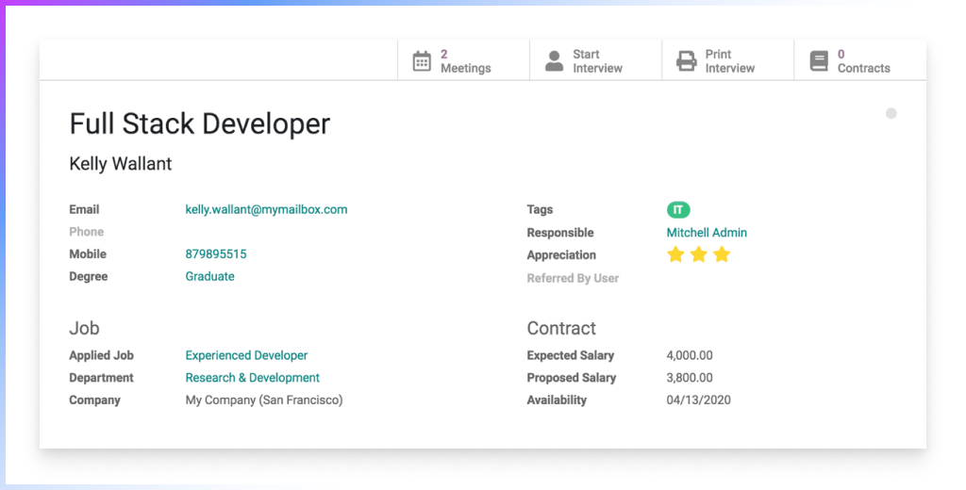Image resolution: width=966 pixels, height=490 pixels.
Task: Click the person icon for Start Interview
Action: [554, 61]
